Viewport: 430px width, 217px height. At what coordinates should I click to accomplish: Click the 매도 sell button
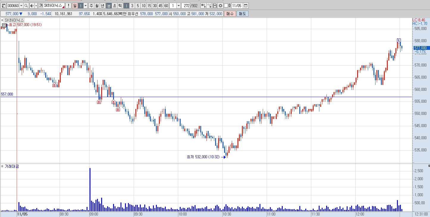tap(242, 14)
